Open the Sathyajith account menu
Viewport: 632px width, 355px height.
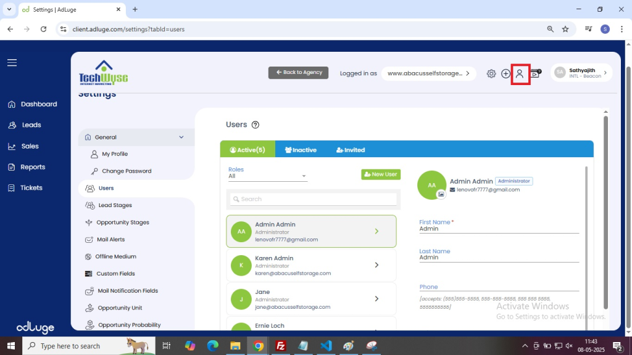click(581, 73)
